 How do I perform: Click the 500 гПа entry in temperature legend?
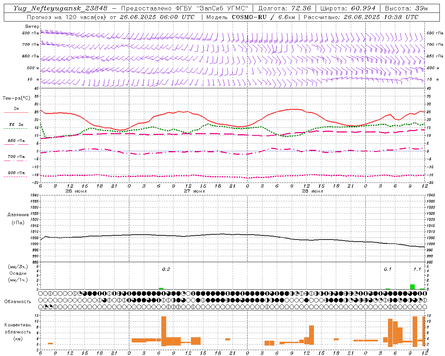[16, 173]
